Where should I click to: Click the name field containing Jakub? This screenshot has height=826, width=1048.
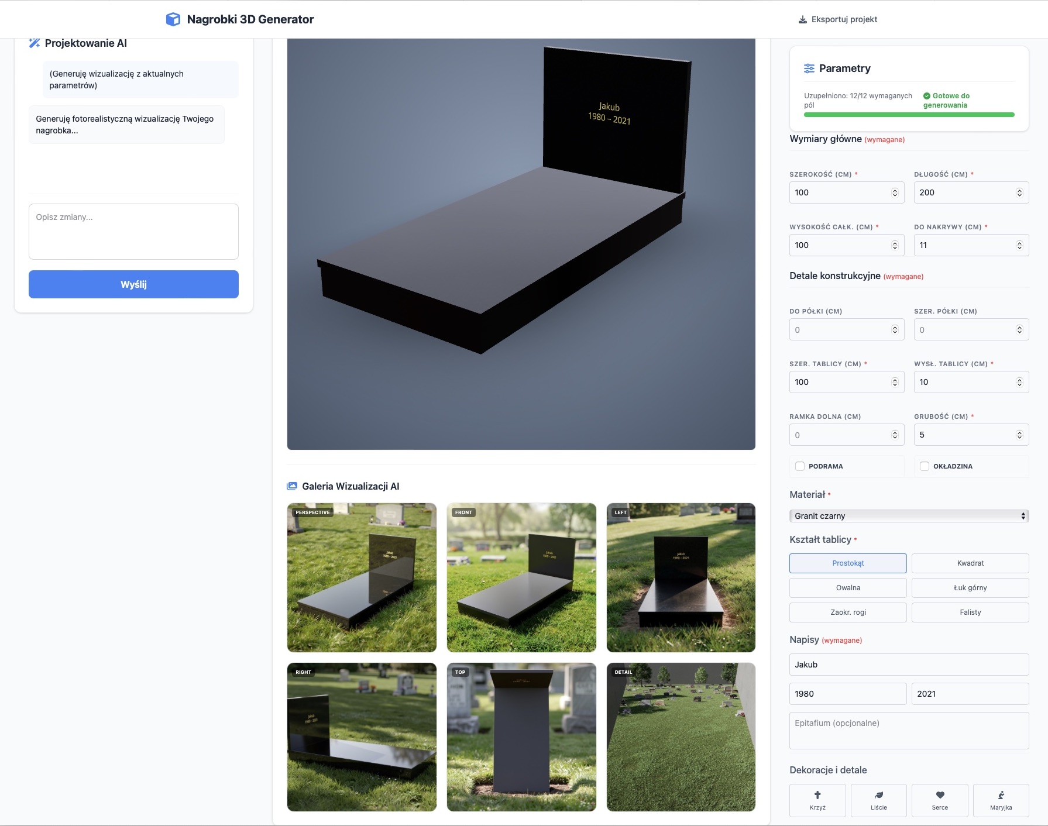click(909, 665)
